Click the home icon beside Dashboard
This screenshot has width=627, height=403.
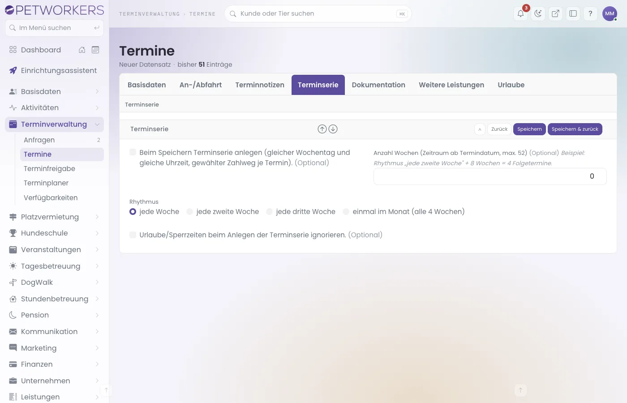82,50
